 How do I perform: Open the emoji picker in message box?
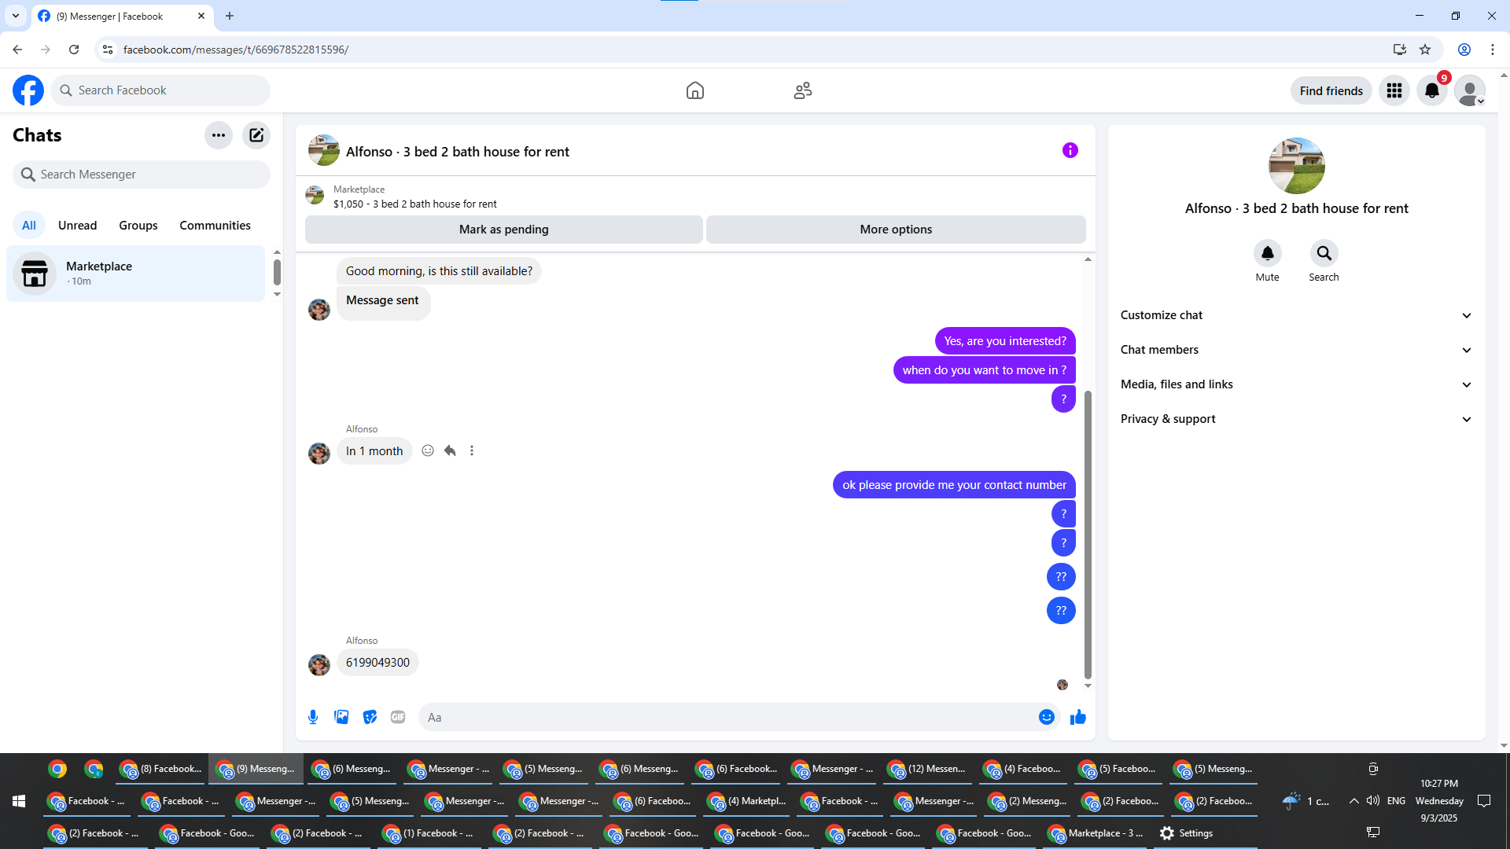click(1047, 717)
